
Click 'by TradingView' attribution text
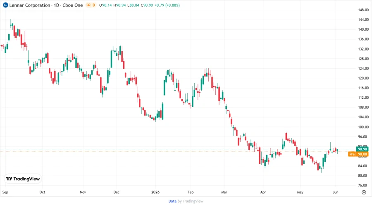(191, 201)
